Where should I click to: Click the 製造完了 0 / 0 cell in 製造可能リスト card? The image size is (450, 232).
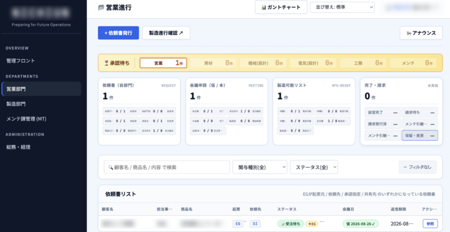coord(295,131)
